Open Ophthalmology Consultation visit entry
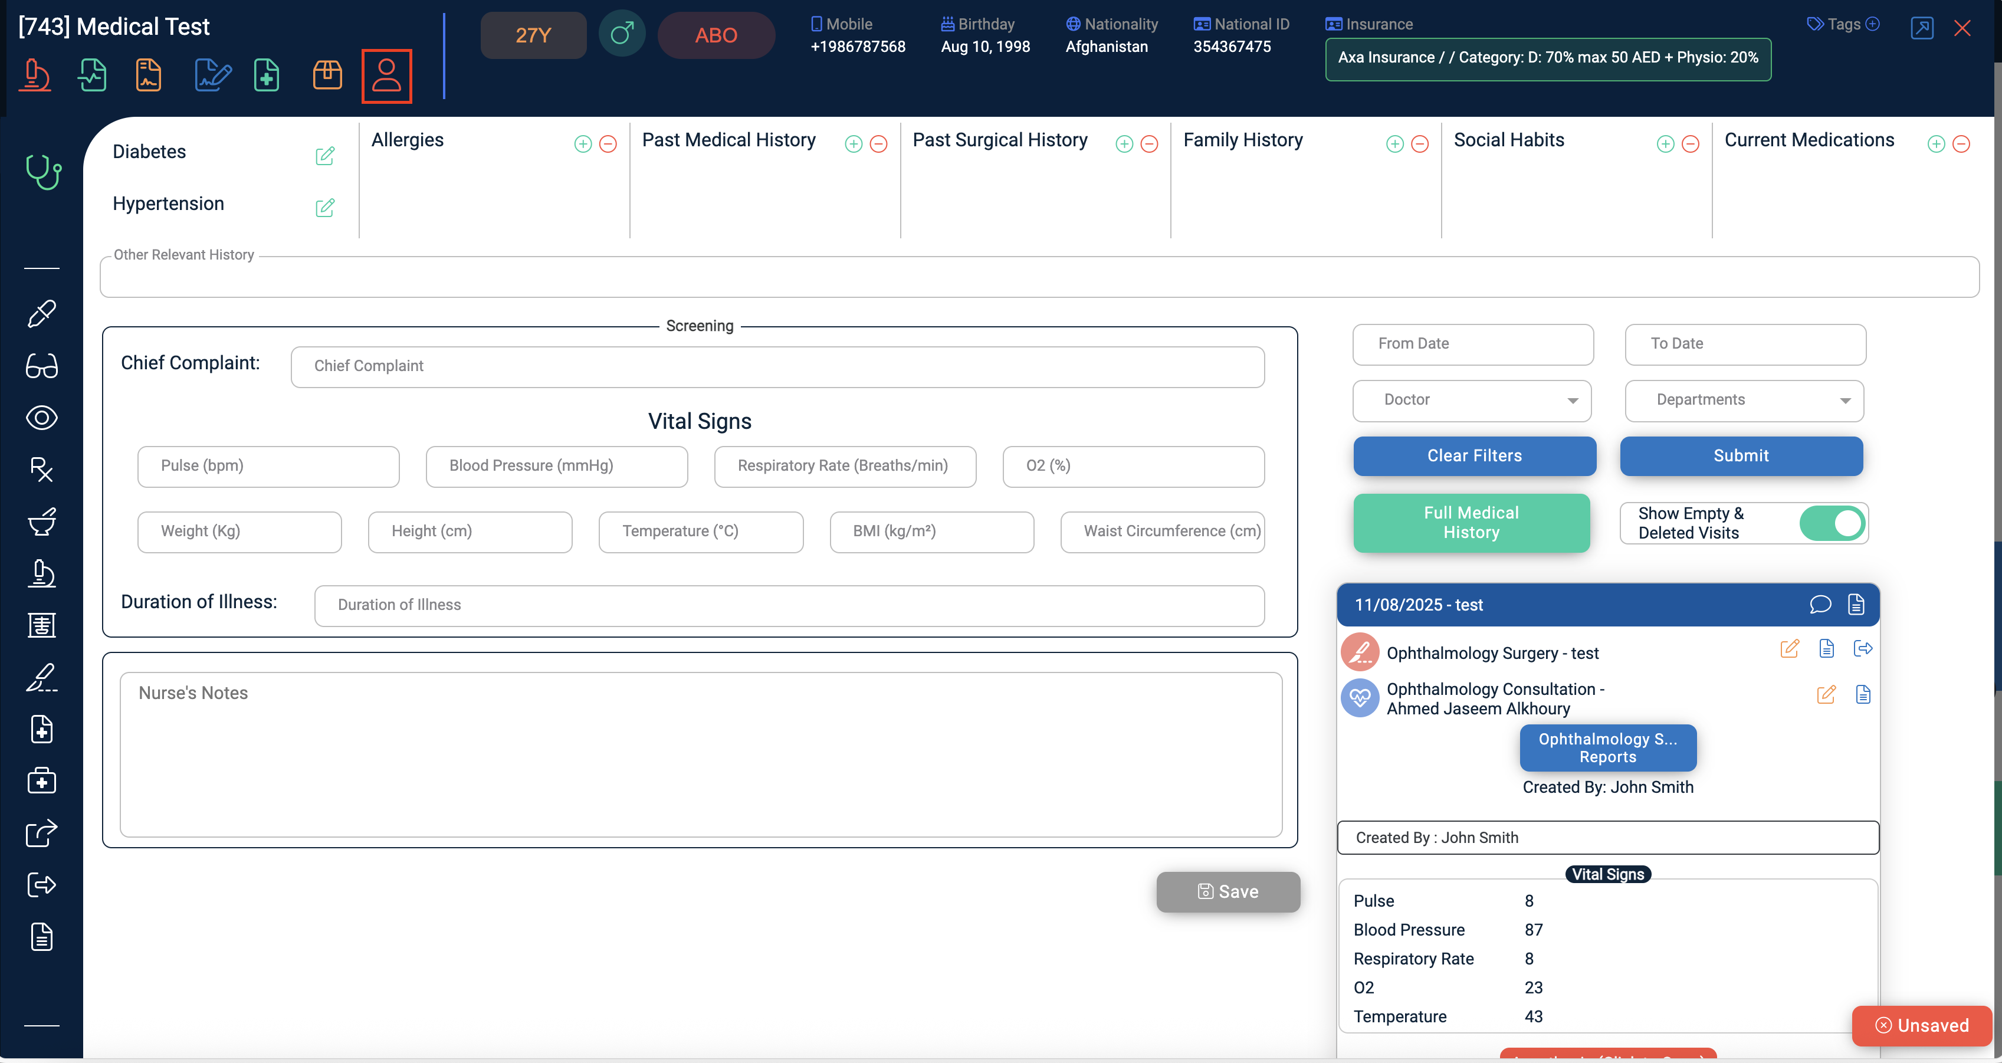Image resolution: width=2002 pixels, height=1063 pixels. click(x=1495, y=698)
